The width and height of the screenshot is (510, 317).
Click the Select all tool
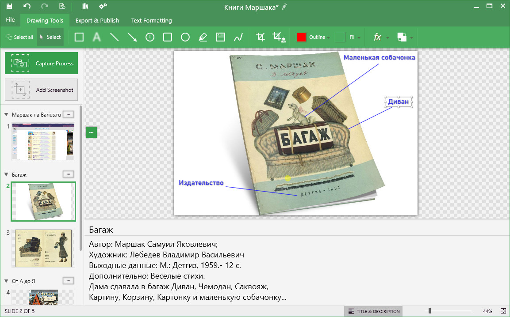pyautogui.click(x=20, y=37)
